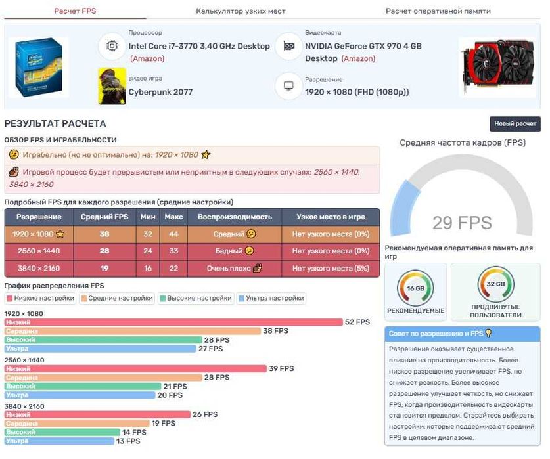Click the Макс column header
The width and height of the screenshot is (550, 459).
tap(173, 217)
